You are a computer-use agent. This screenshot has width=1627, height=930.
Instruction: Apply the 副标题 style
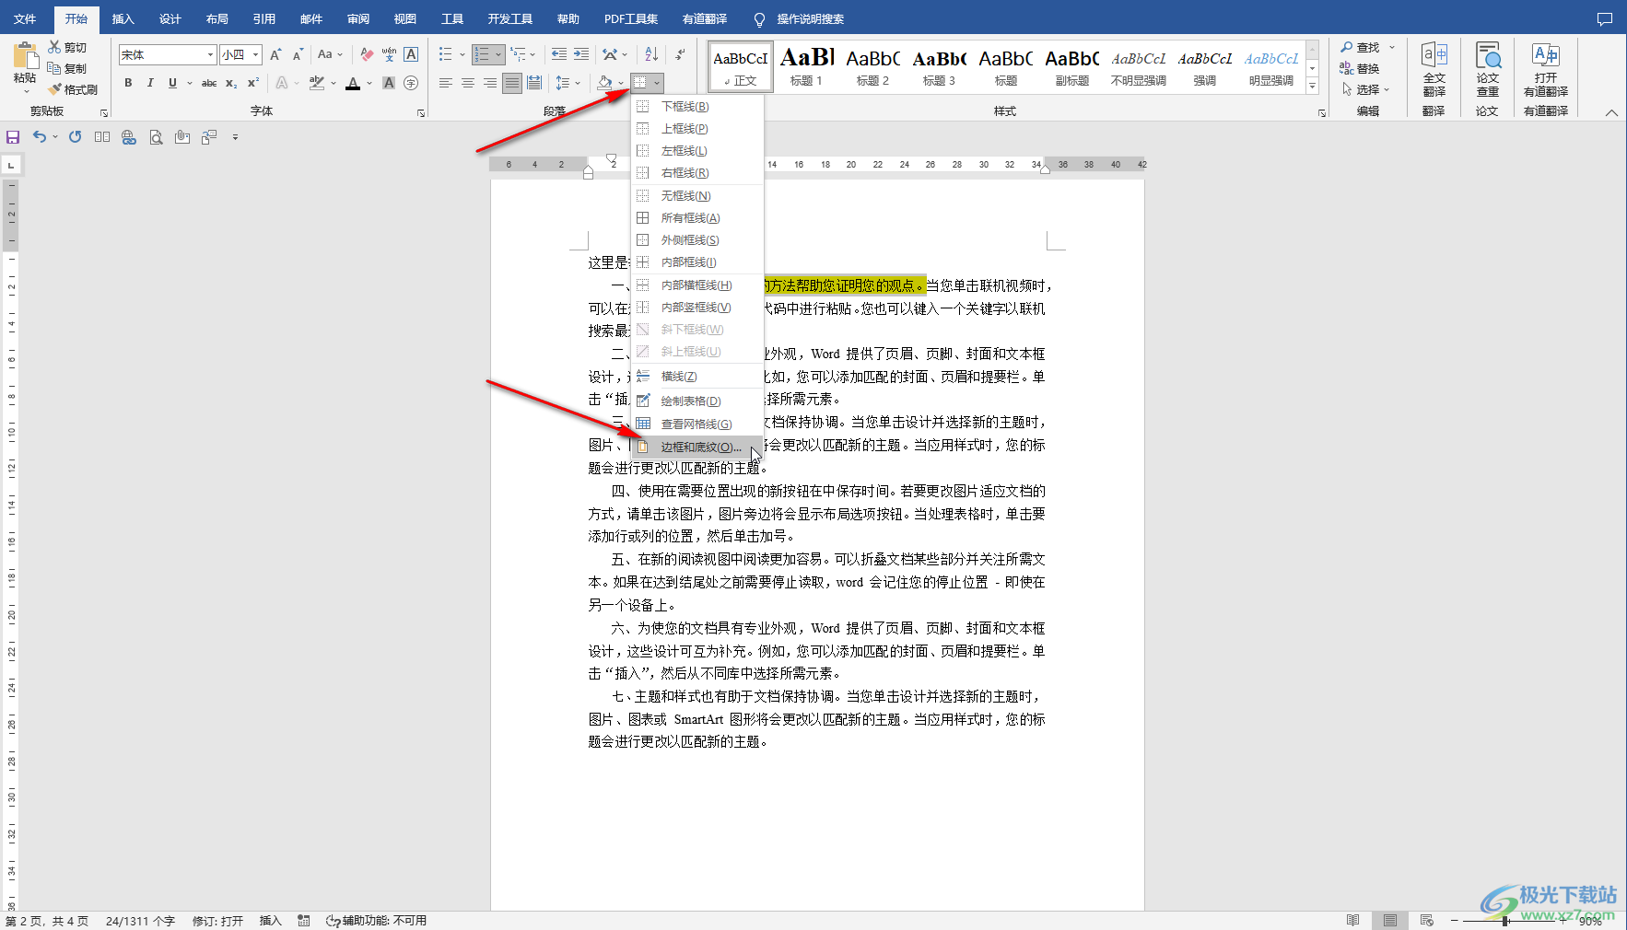click(x=1072, y=66)
